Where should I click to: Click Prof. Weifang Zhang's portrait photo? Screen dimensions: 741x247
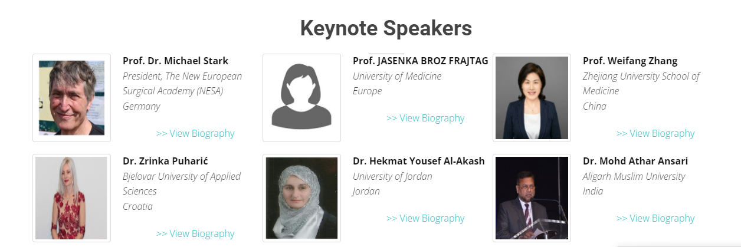pos(532,98)
